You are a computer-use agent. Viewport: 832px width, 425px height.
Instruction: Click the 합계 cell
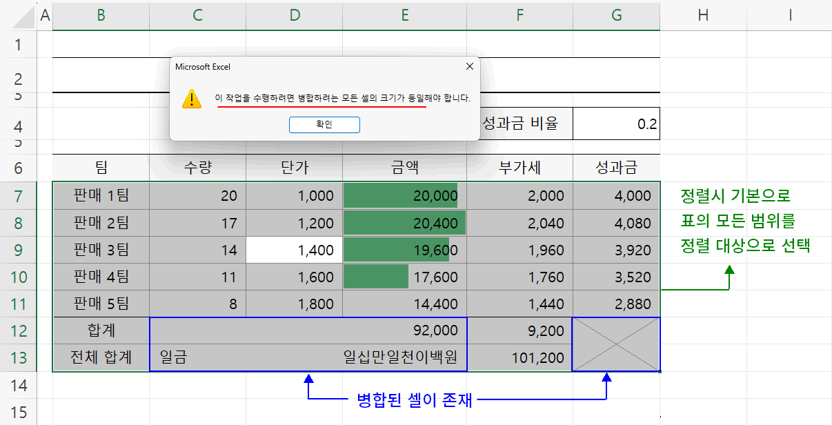[x=101, y=331]
